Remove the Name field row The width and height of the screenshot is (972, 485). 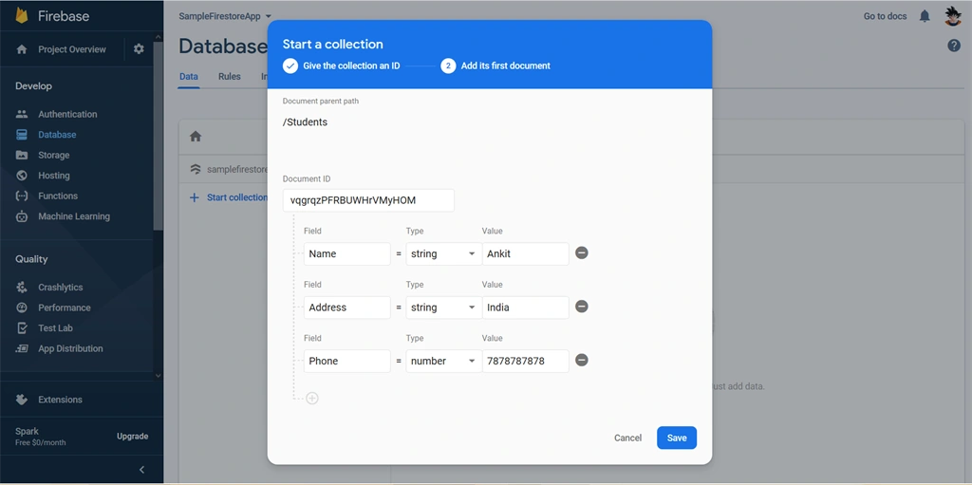click(x=582, y=253)
